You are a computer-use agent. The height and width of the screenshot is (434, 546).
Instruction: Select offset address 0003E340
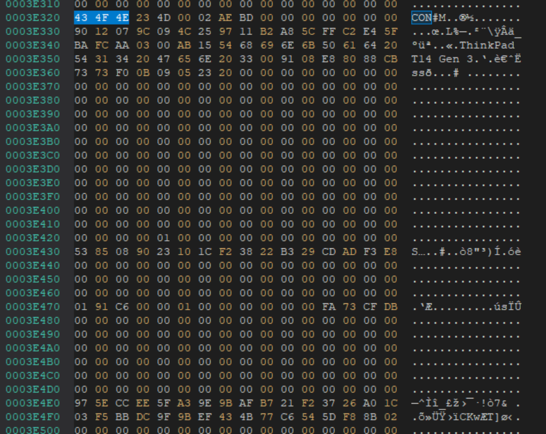click(33, 45)
